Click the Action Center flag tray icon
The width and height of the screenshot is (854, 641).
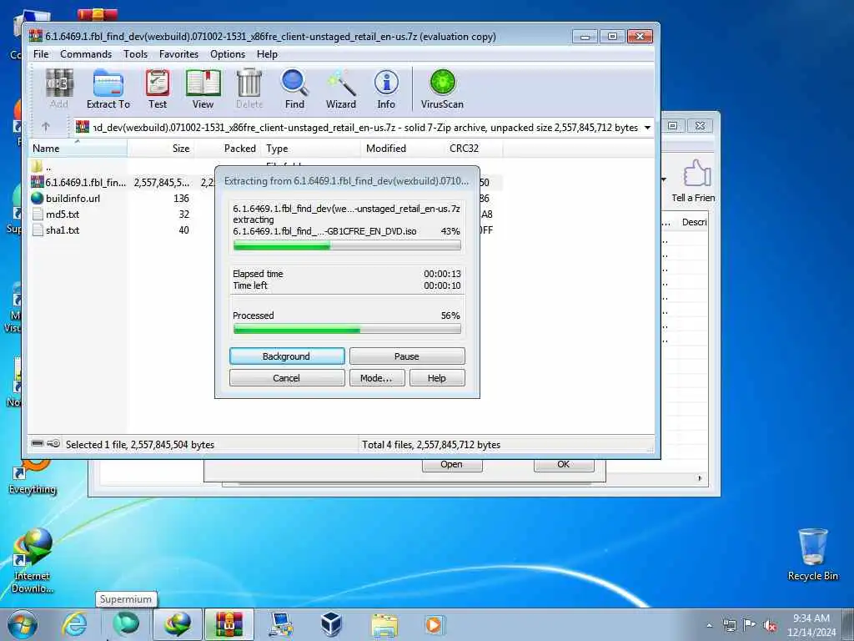click(x=750, y=625)
